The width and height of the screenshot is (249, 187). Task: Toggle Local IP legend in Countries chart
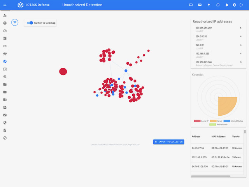click(x=201, y=121)
